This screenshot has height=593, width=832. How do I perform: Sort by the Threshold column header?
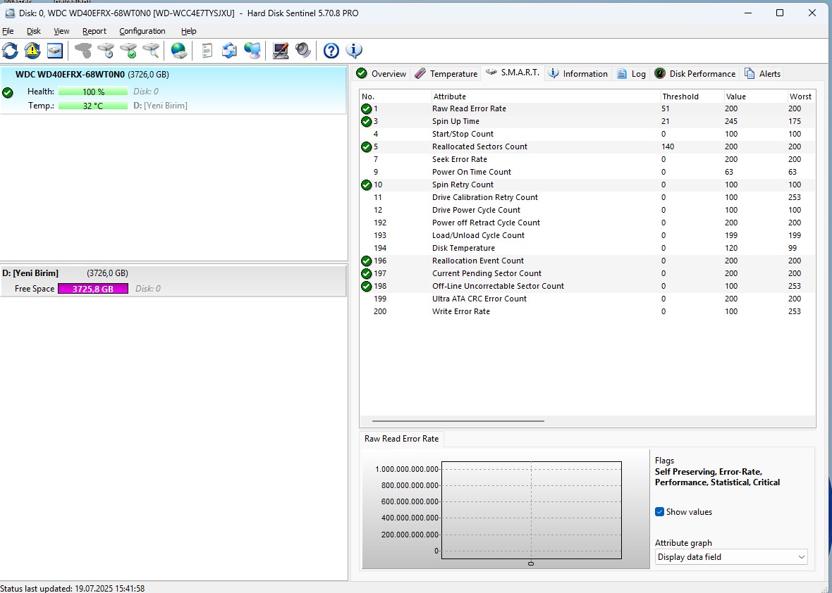(692, 96)
